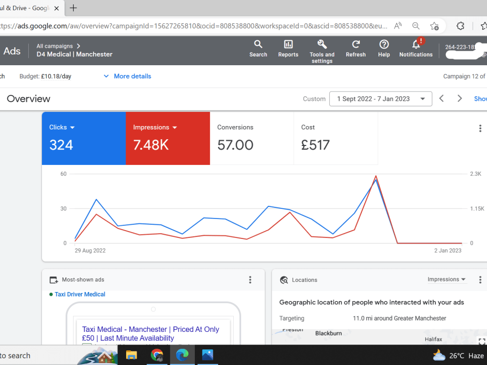
Task: Go to previous date range
Action: point(441,99)
